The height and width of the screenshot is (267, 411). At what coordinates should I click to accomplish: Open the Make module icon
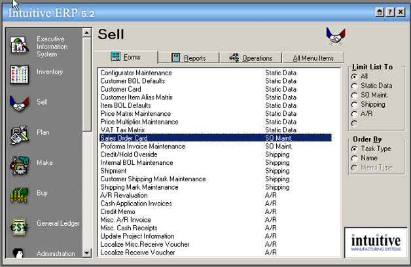click(x=19, y=166)
